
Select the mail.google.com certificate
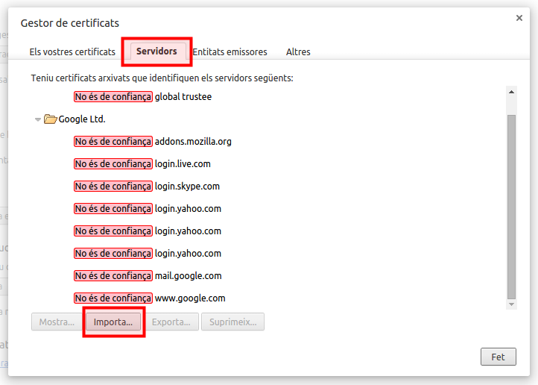[x=188, y=276]
